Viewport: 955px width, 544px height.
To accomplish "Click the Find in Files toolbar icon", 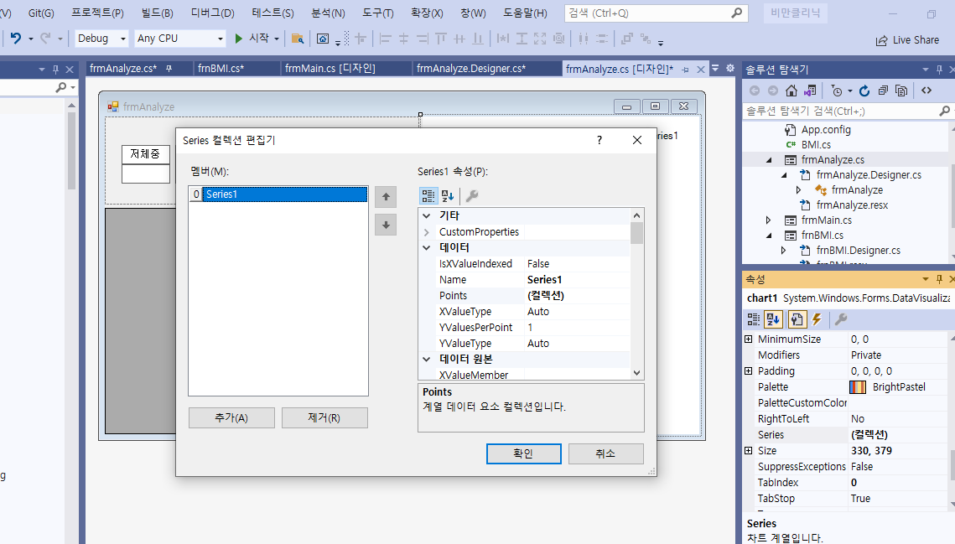I will point(297,39).
